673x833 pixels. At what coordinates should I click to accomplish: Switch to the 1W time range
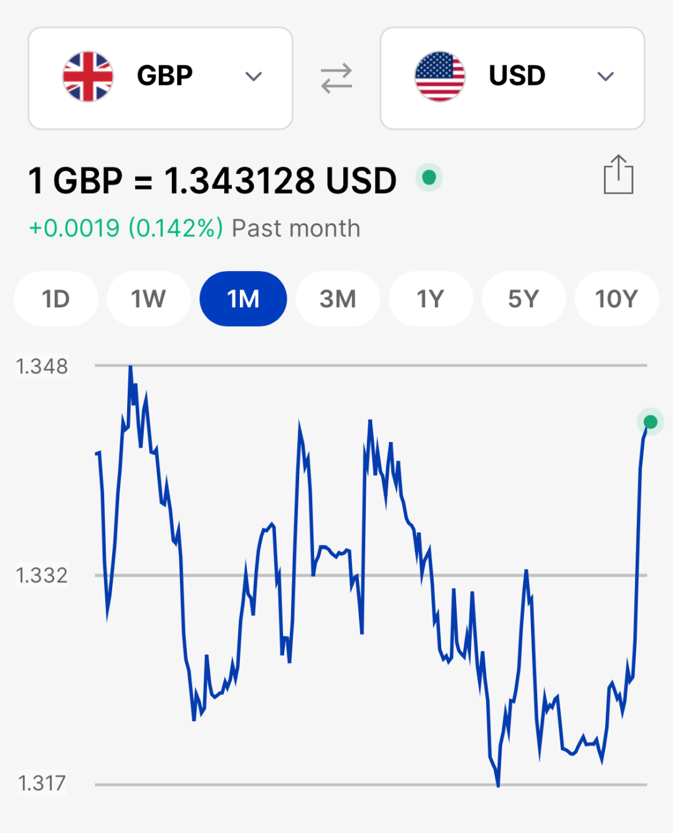148,299
